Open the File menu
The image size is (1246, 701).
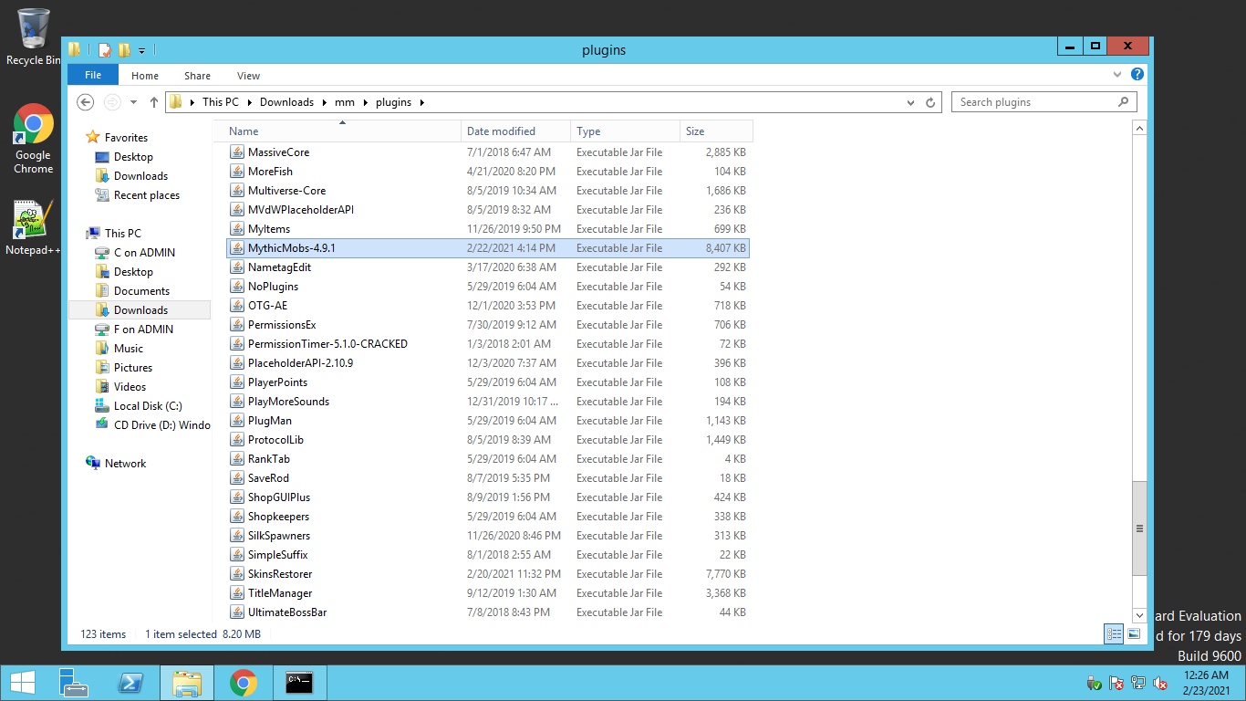92,76
